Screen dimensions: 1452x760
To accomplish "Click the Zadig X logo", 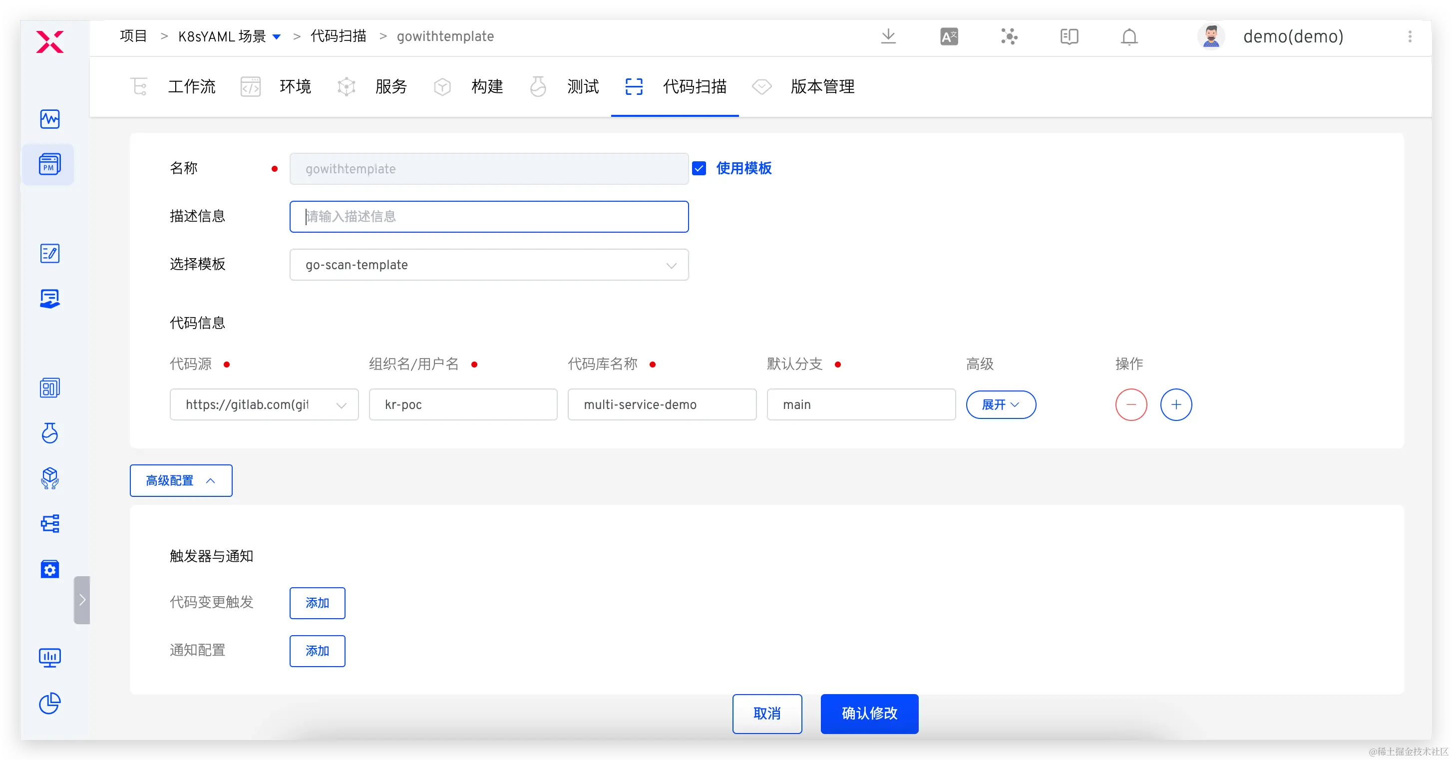I will (49, 42).
